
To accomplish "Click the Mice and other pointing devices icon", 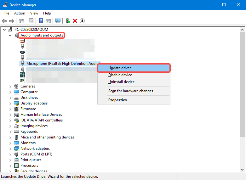I will (x=16, y=137).
